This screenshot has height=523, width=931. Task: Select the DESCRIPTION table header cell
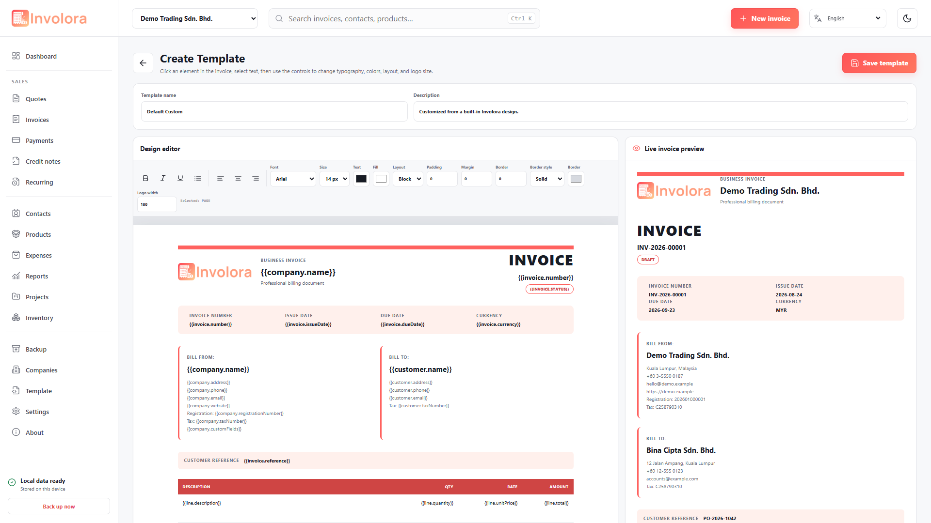[x=196, y=487]
